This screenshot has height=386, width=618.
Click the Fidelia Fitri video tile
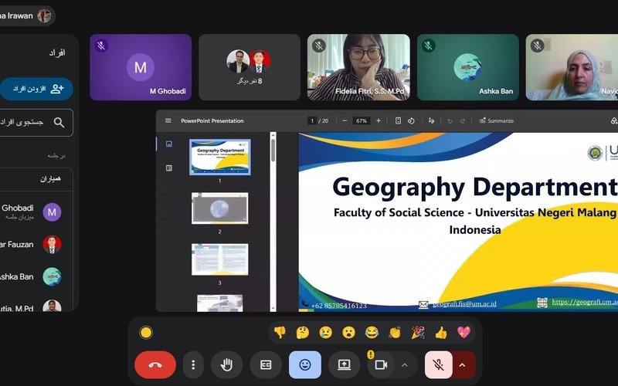[x=358, y=67]
